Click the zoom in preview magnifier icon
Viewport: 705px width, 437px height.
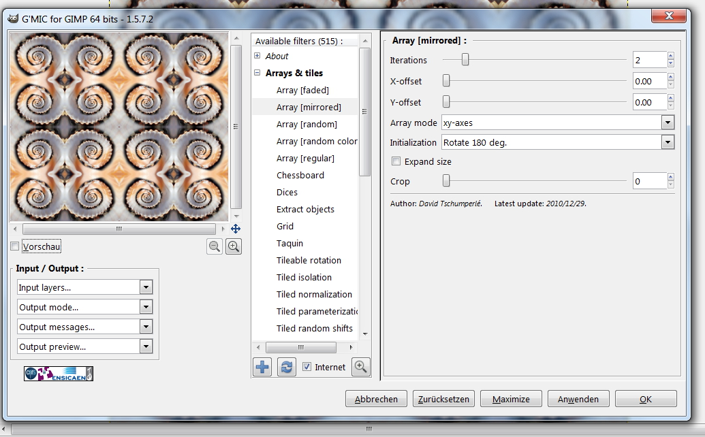point(233,247)
